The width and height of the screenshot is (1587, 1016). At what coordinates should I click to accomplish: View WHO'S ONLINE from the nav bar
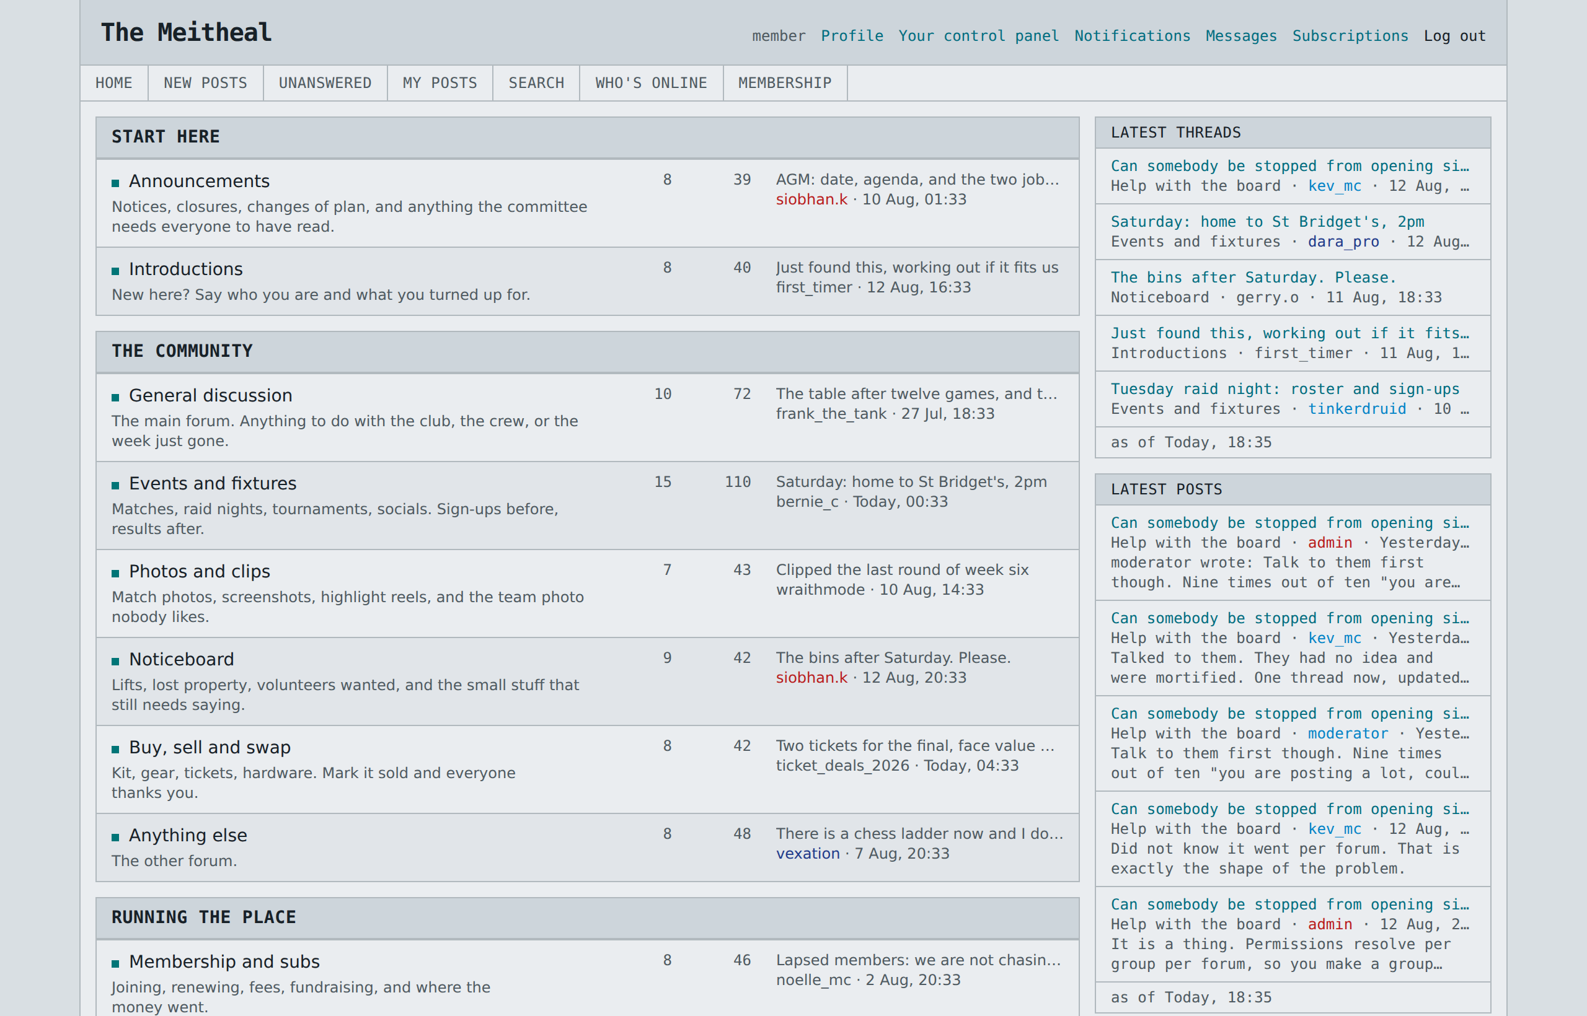(651, 83)
